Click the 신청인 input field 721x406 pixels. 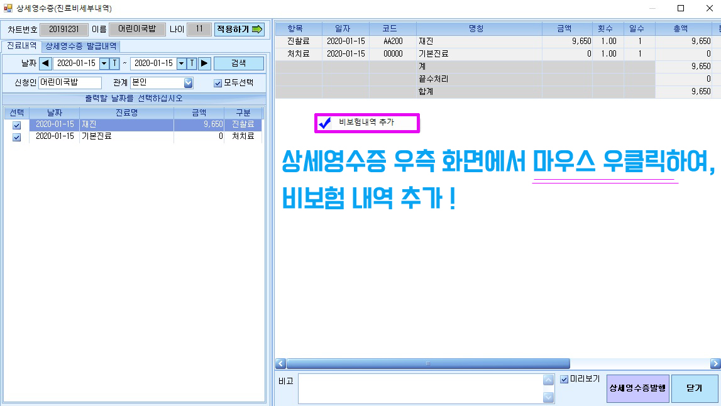[70, 83]
